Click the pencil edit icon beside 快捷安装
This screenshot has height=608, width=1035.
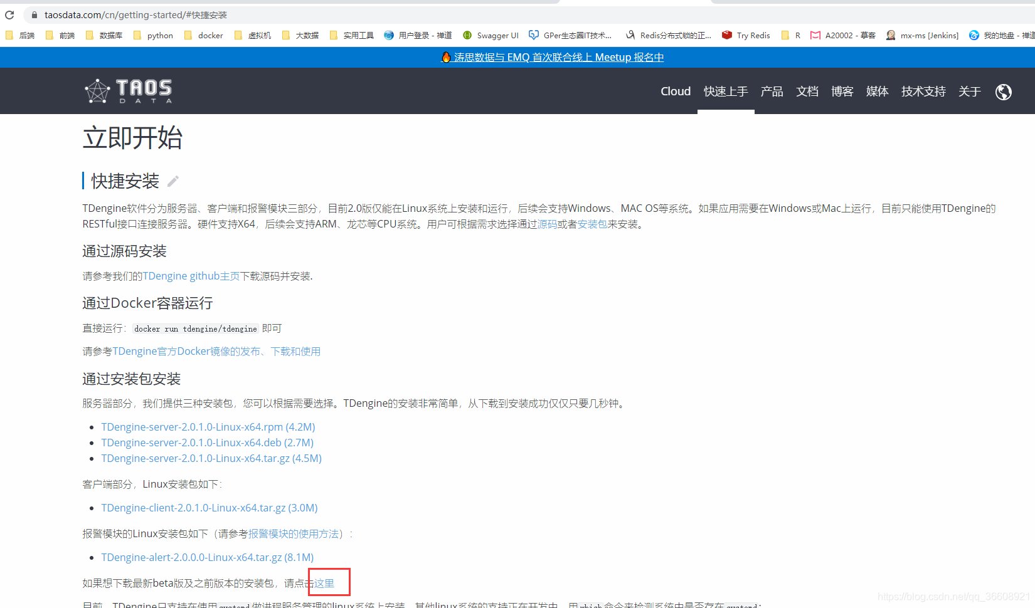click(x=172, y=181)
